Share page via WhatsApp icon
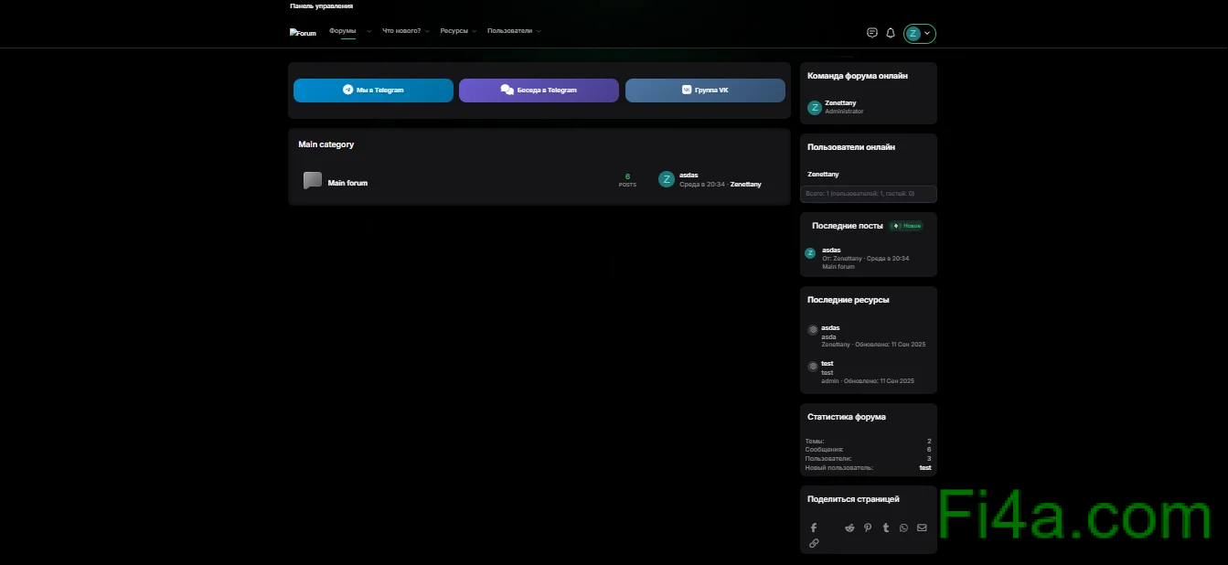Viewport: 1228px width, 565px height. pyautogui.click(x=903, y=528)
